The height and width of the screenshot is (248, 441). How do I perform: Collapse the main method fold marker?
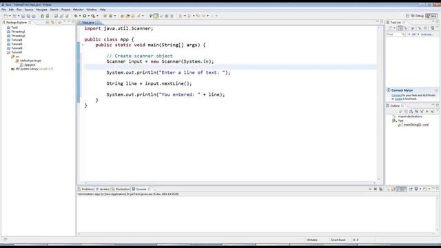point(83,45)
